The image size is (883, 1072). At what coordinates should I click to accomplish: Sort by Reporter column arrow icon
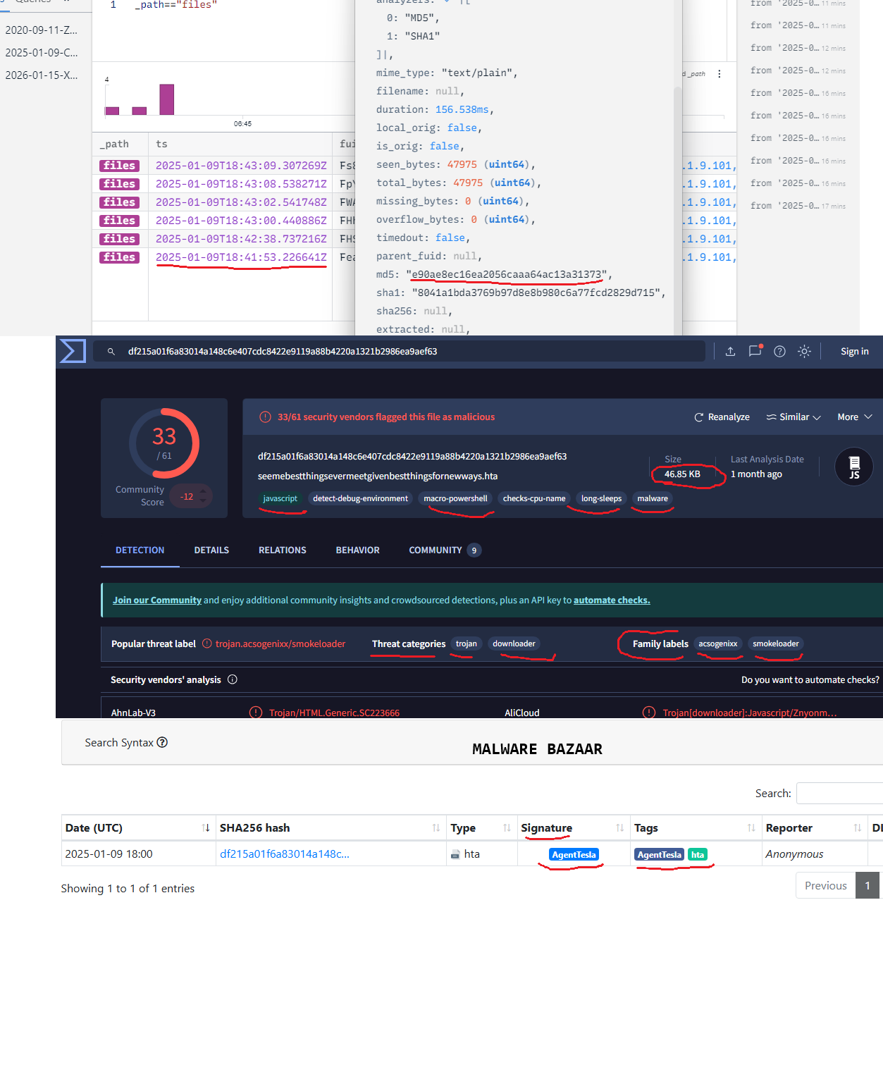(x=858, y=828)
